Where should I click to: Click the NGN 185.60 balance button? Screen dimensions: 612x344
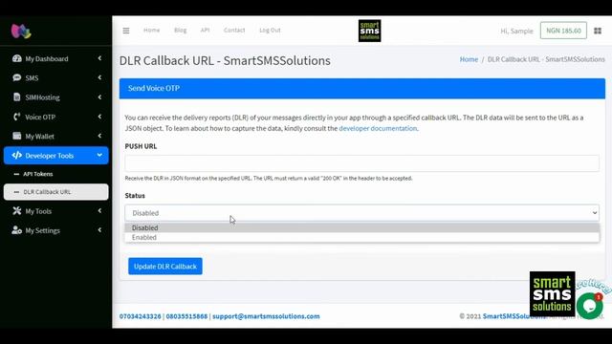(x=563, y=31)
